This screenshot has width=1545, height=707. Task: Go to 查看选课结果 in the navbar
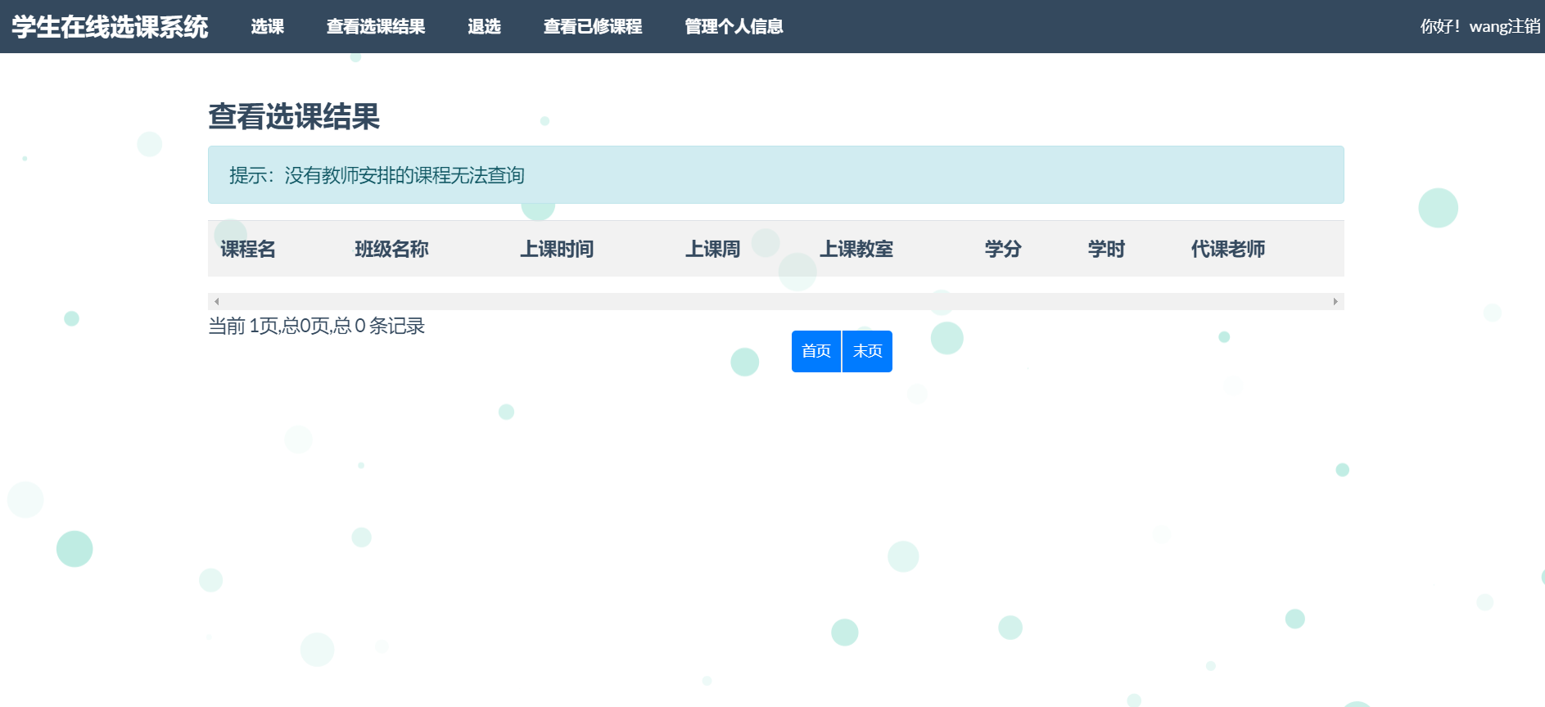tap(376, 27)
